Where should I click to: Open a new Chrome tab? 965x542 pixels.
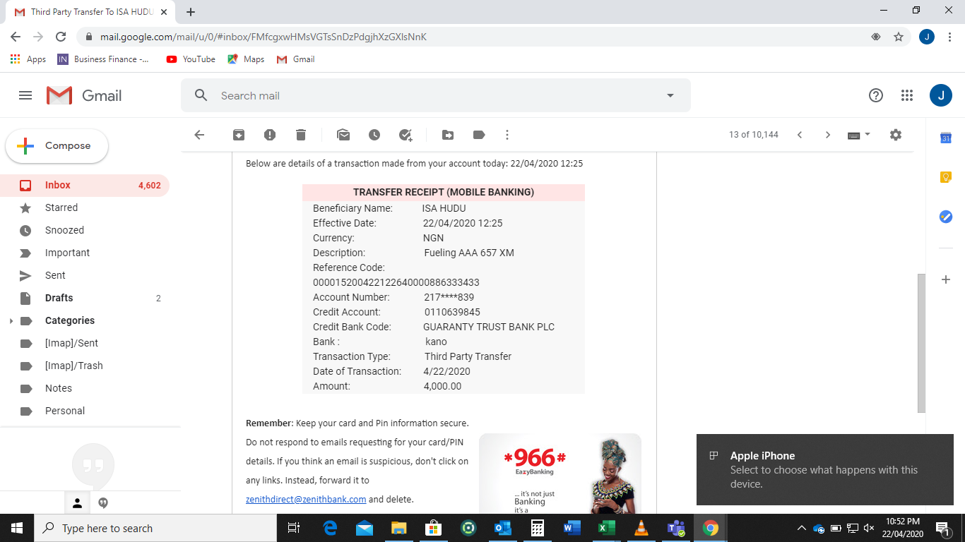click(191, 12)
